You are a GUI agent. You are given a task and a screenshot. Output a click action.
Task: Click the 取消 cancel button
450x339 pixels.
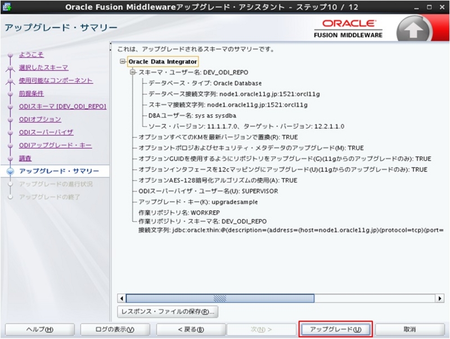[410, 329]
